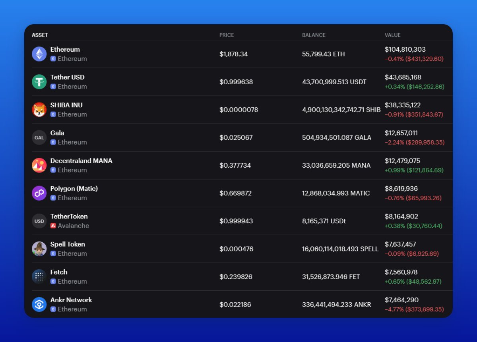Viewport: 477px width, 342px height.
Task: Click the Fetch dotted grid logo
Action: pyautogui.click(x=39, y=276)
